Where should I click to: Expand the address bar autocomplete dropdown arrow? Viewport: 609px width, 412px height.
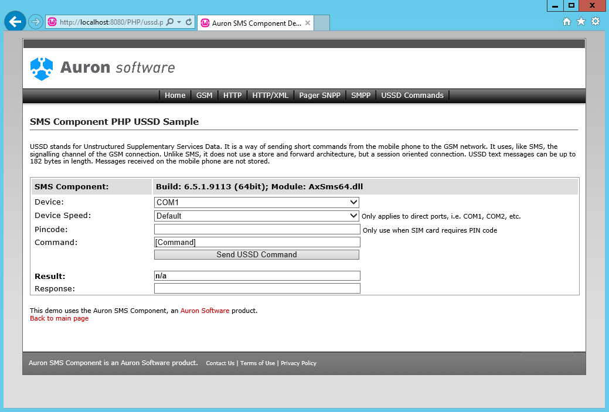[179, 22]
